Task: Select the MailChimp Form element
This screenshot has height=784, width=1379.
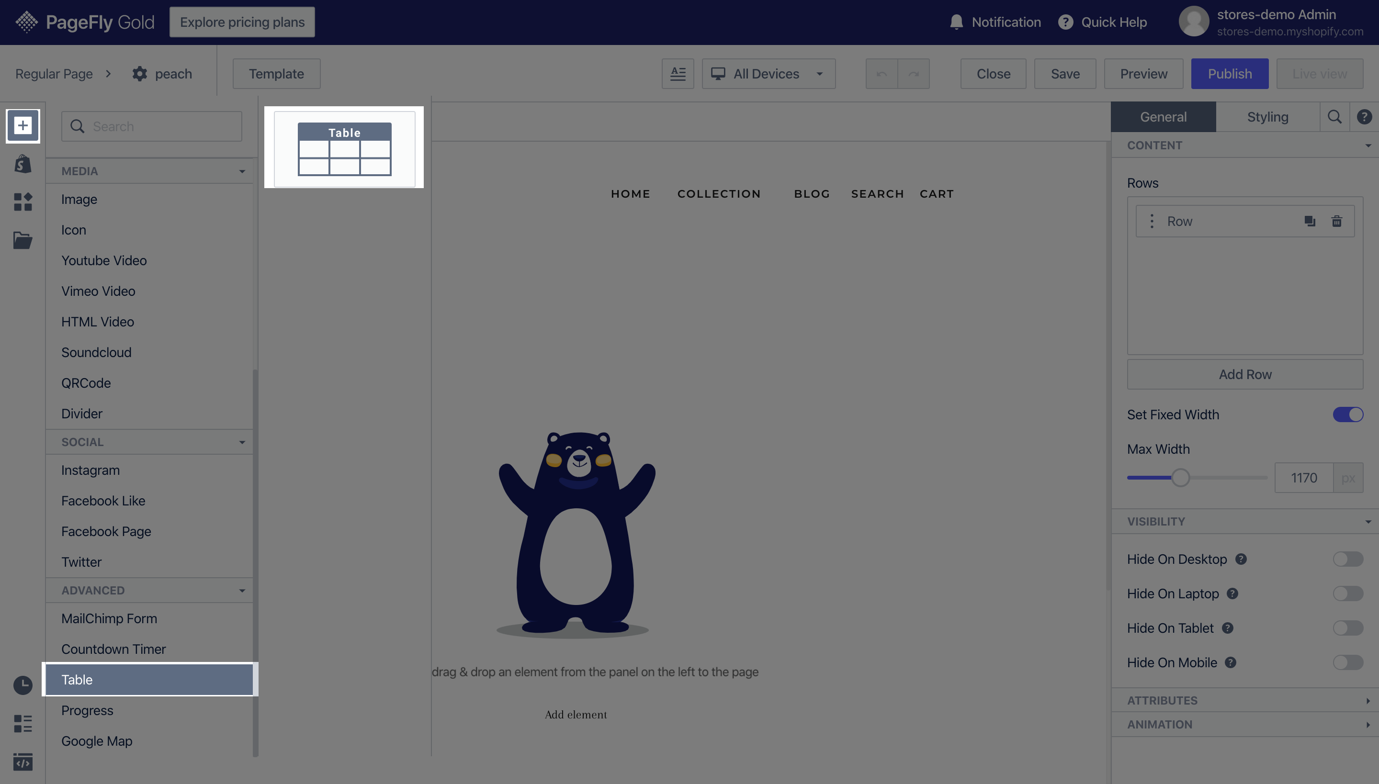Action: [149, 619]
